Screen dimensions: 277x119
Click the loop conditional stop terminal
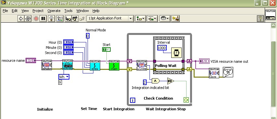tap(186, 100)
